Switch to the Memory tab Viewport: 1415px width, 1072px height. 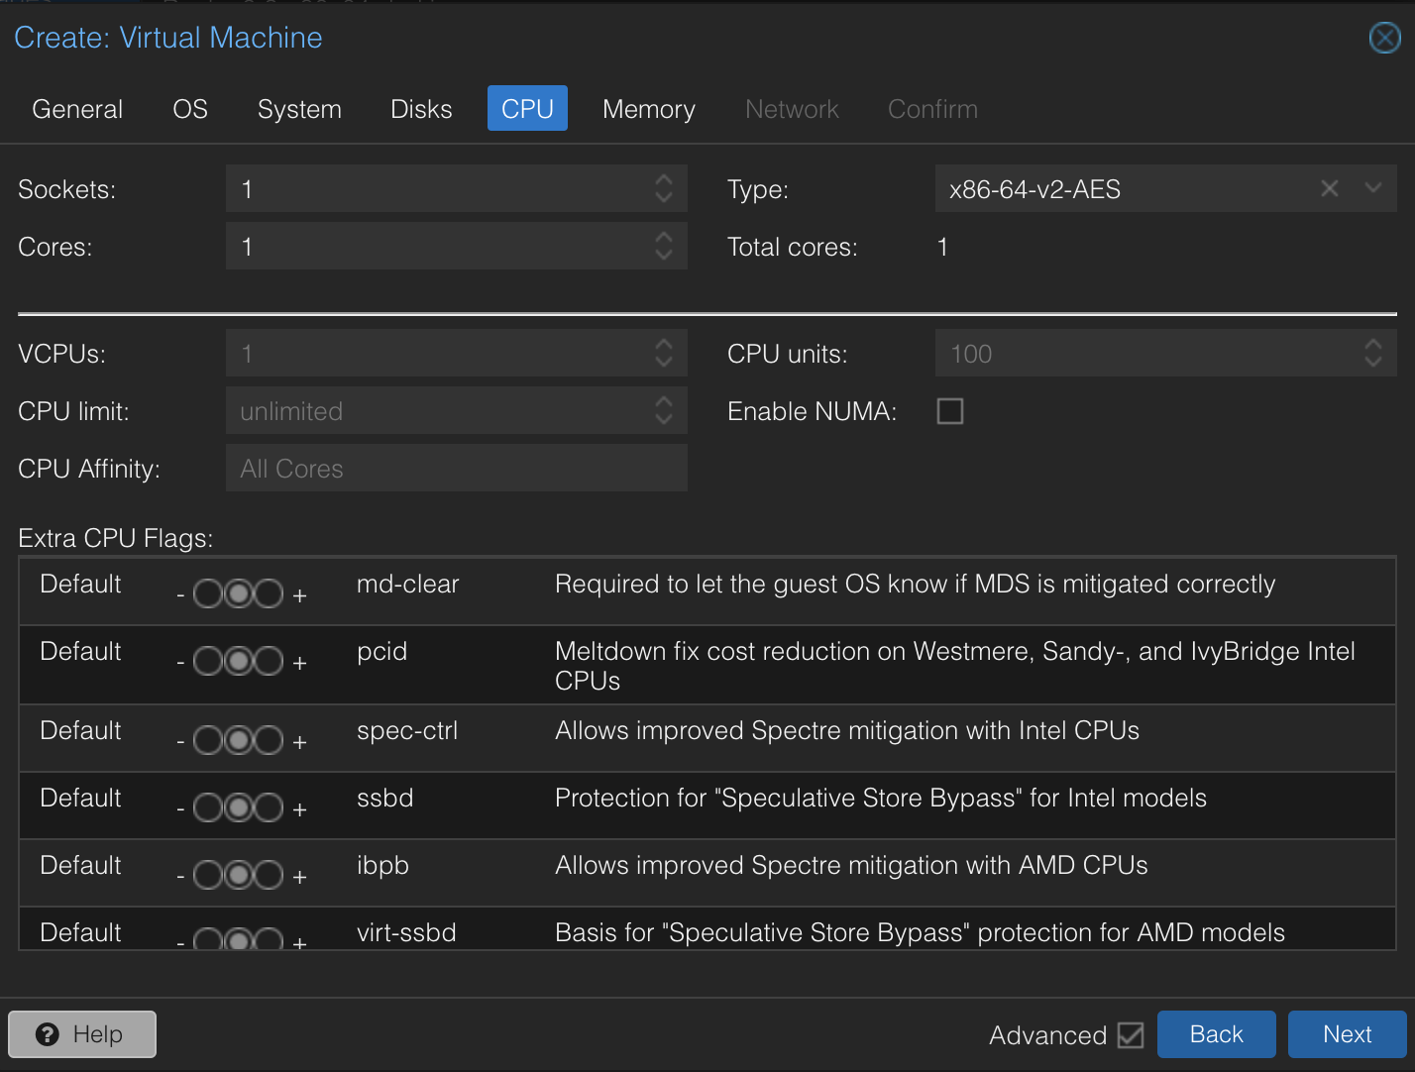tap(648, 109)
